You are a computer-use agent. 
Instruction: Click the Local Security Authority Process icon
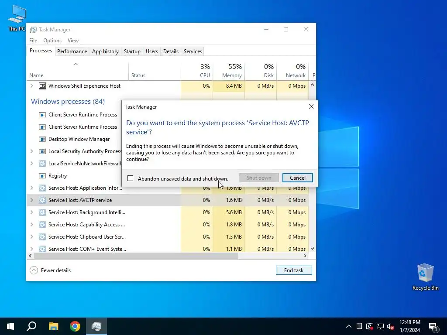pyautogui.click(x=42, y=151)
